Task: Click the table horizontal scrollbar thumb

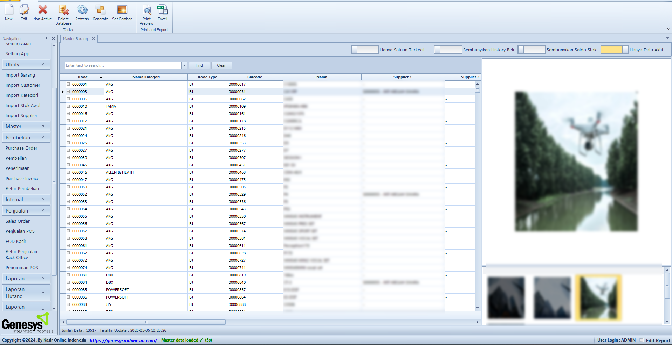Action: click(x=146, y=322)
